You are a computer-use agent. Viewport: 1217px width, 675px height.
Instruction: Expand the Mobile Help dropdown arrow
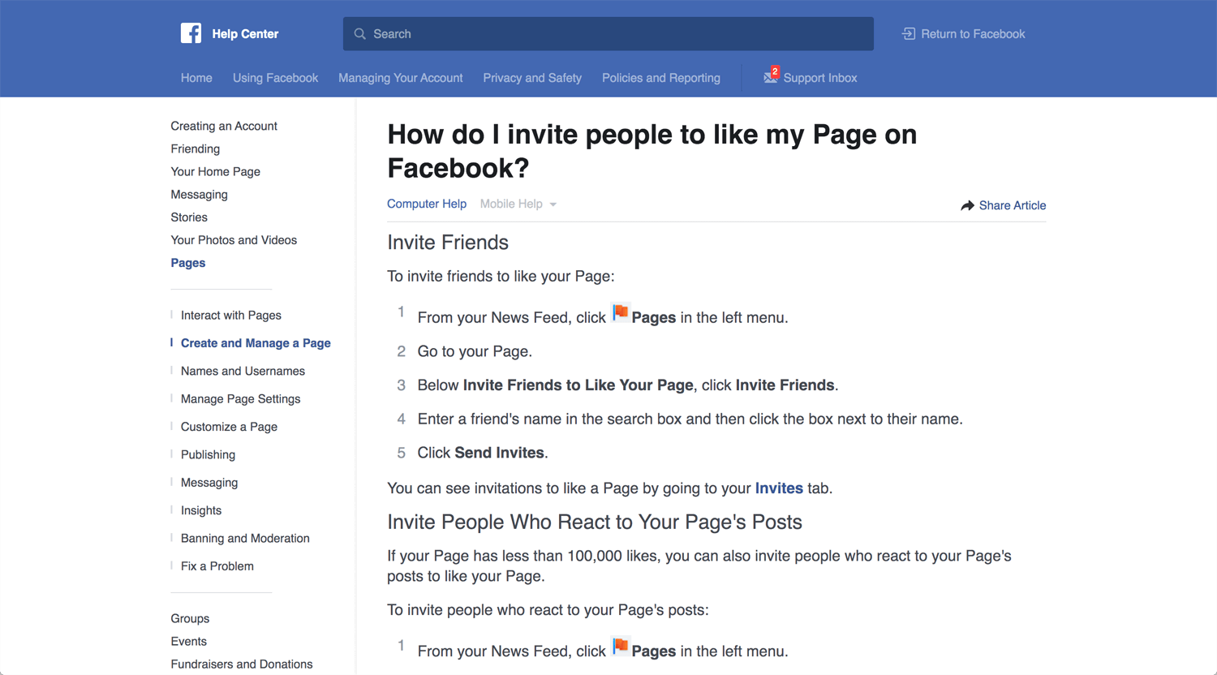pos(553,204)
